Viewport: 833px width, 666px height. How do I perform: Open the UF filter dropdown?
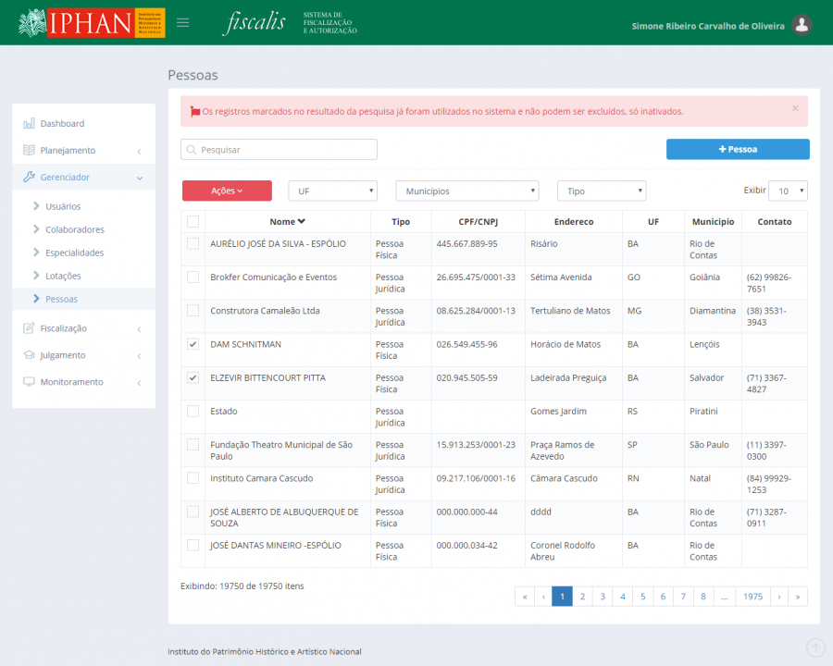coord(332,191)
